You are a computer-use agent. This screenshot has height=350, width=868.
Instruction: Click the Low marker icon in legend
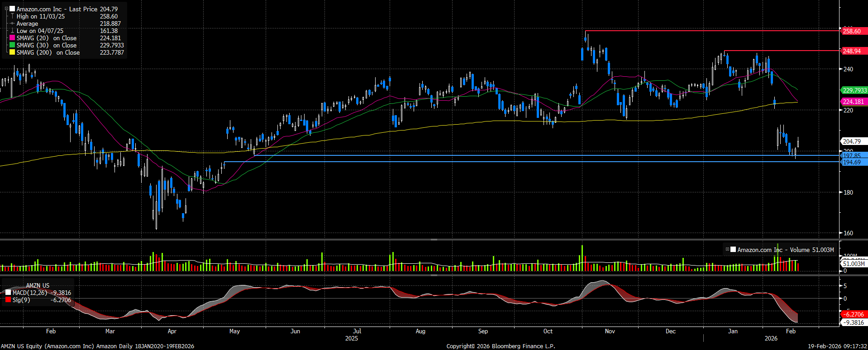(12, 31)
